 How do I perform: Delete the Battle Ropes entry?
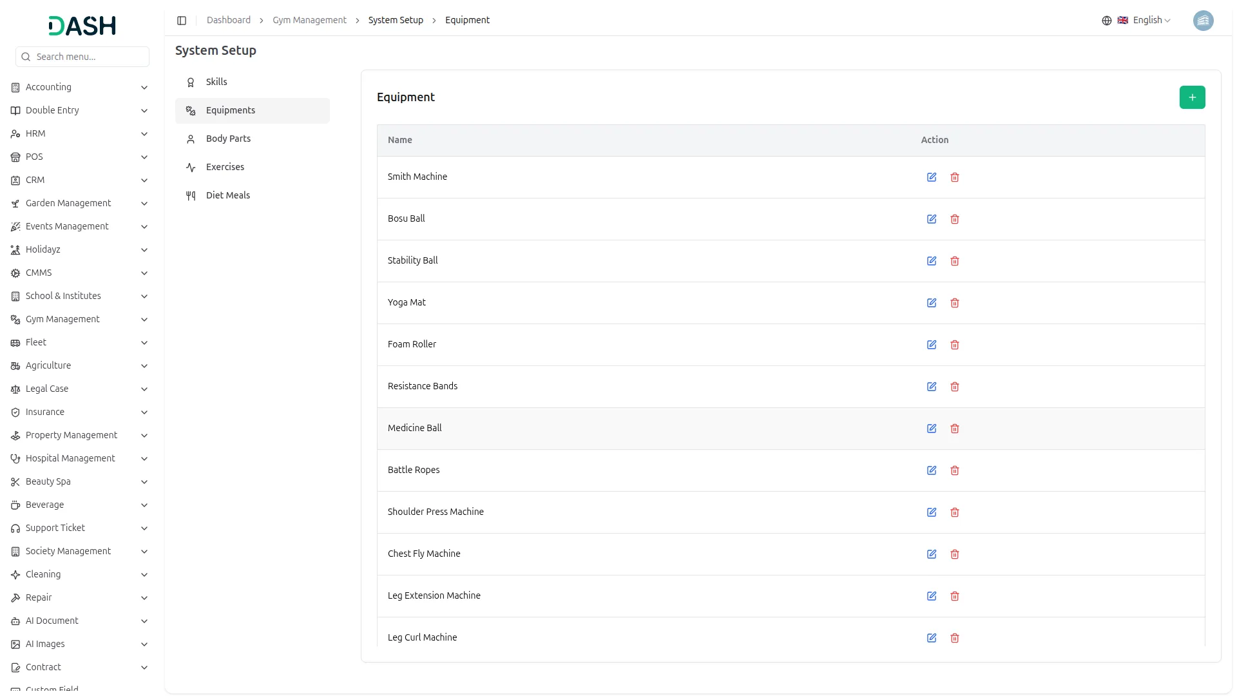coord(954,470)
